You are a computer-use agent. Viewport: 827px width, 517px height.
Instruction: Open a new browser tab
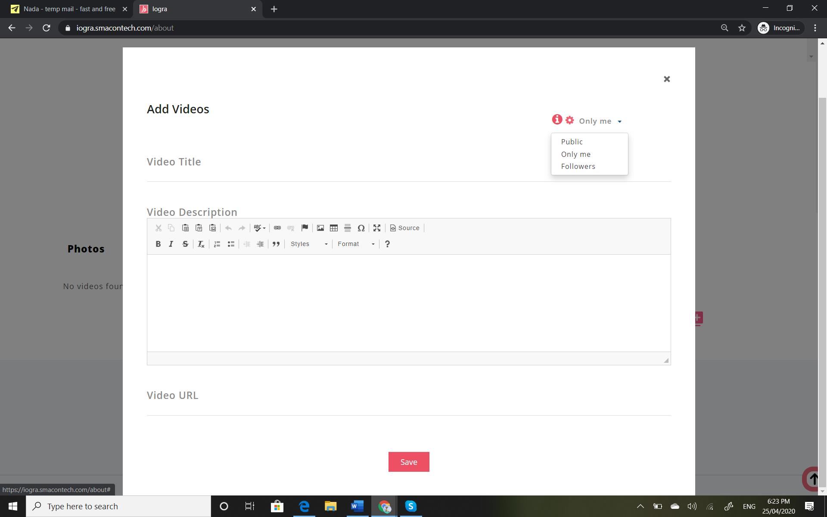pyautogui.click(x=274, y=9)
